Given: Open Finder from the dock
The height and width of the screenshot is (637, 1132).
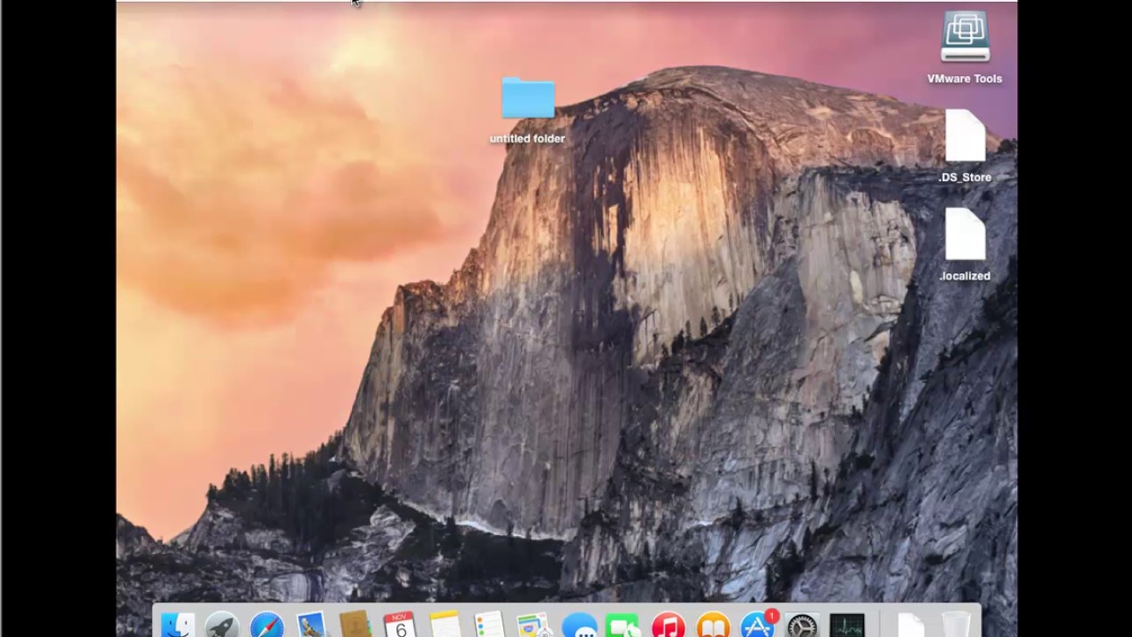Looking at the screenshot, I should (178, 625).
